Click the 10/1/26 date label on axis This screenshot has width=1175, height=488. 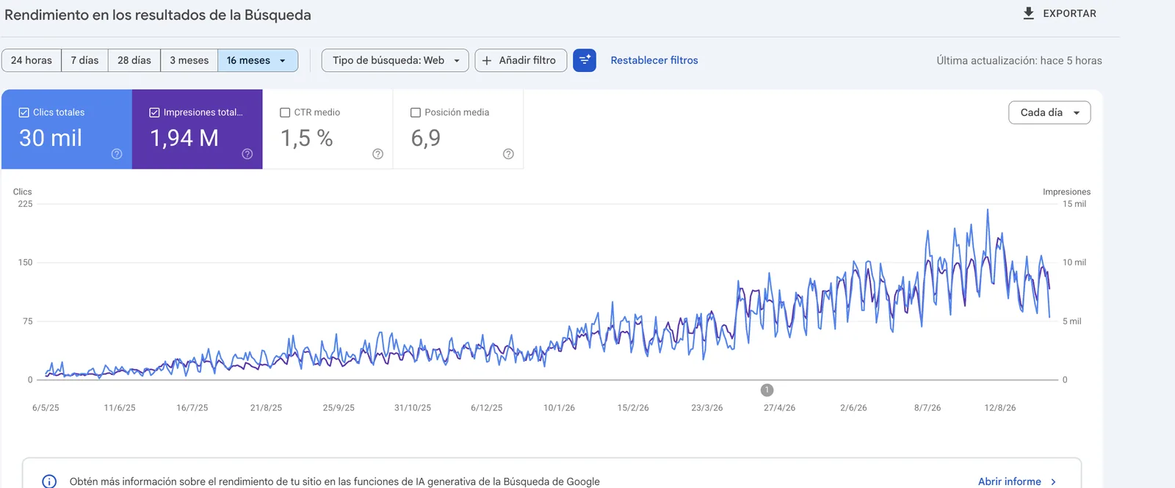(x=559, y=408)
